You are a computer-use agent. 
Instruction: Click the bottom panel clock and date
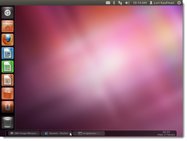[x=166, y=133]
